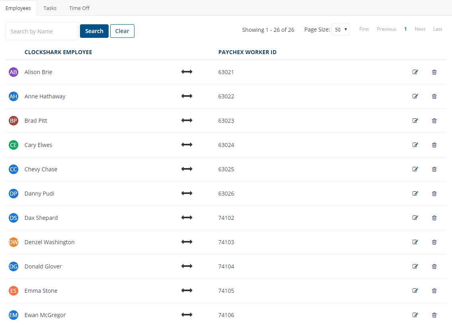The width and height of the screenshot is (452, 327).
Task: Focus the Search by Name field
Action: click(42, 31)
